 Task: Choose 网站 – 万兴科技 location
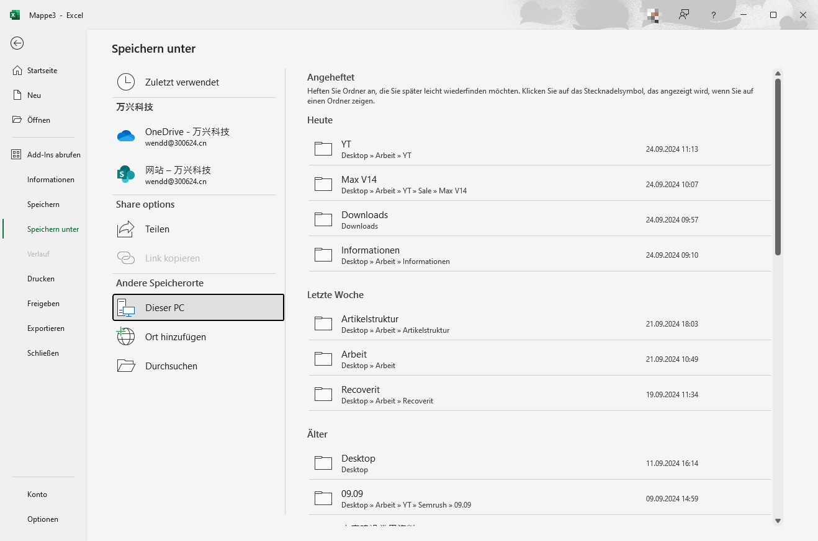click(194, 175)
